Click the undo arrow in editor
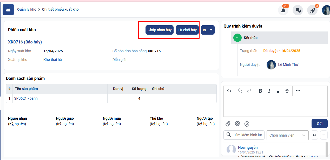This screenshot has height=160, width=330. coord(240,91)
